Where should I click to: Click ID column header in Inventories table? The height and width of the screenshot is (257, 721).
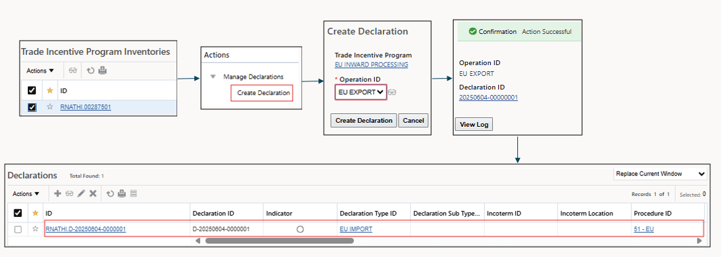(x=64, y=90)
